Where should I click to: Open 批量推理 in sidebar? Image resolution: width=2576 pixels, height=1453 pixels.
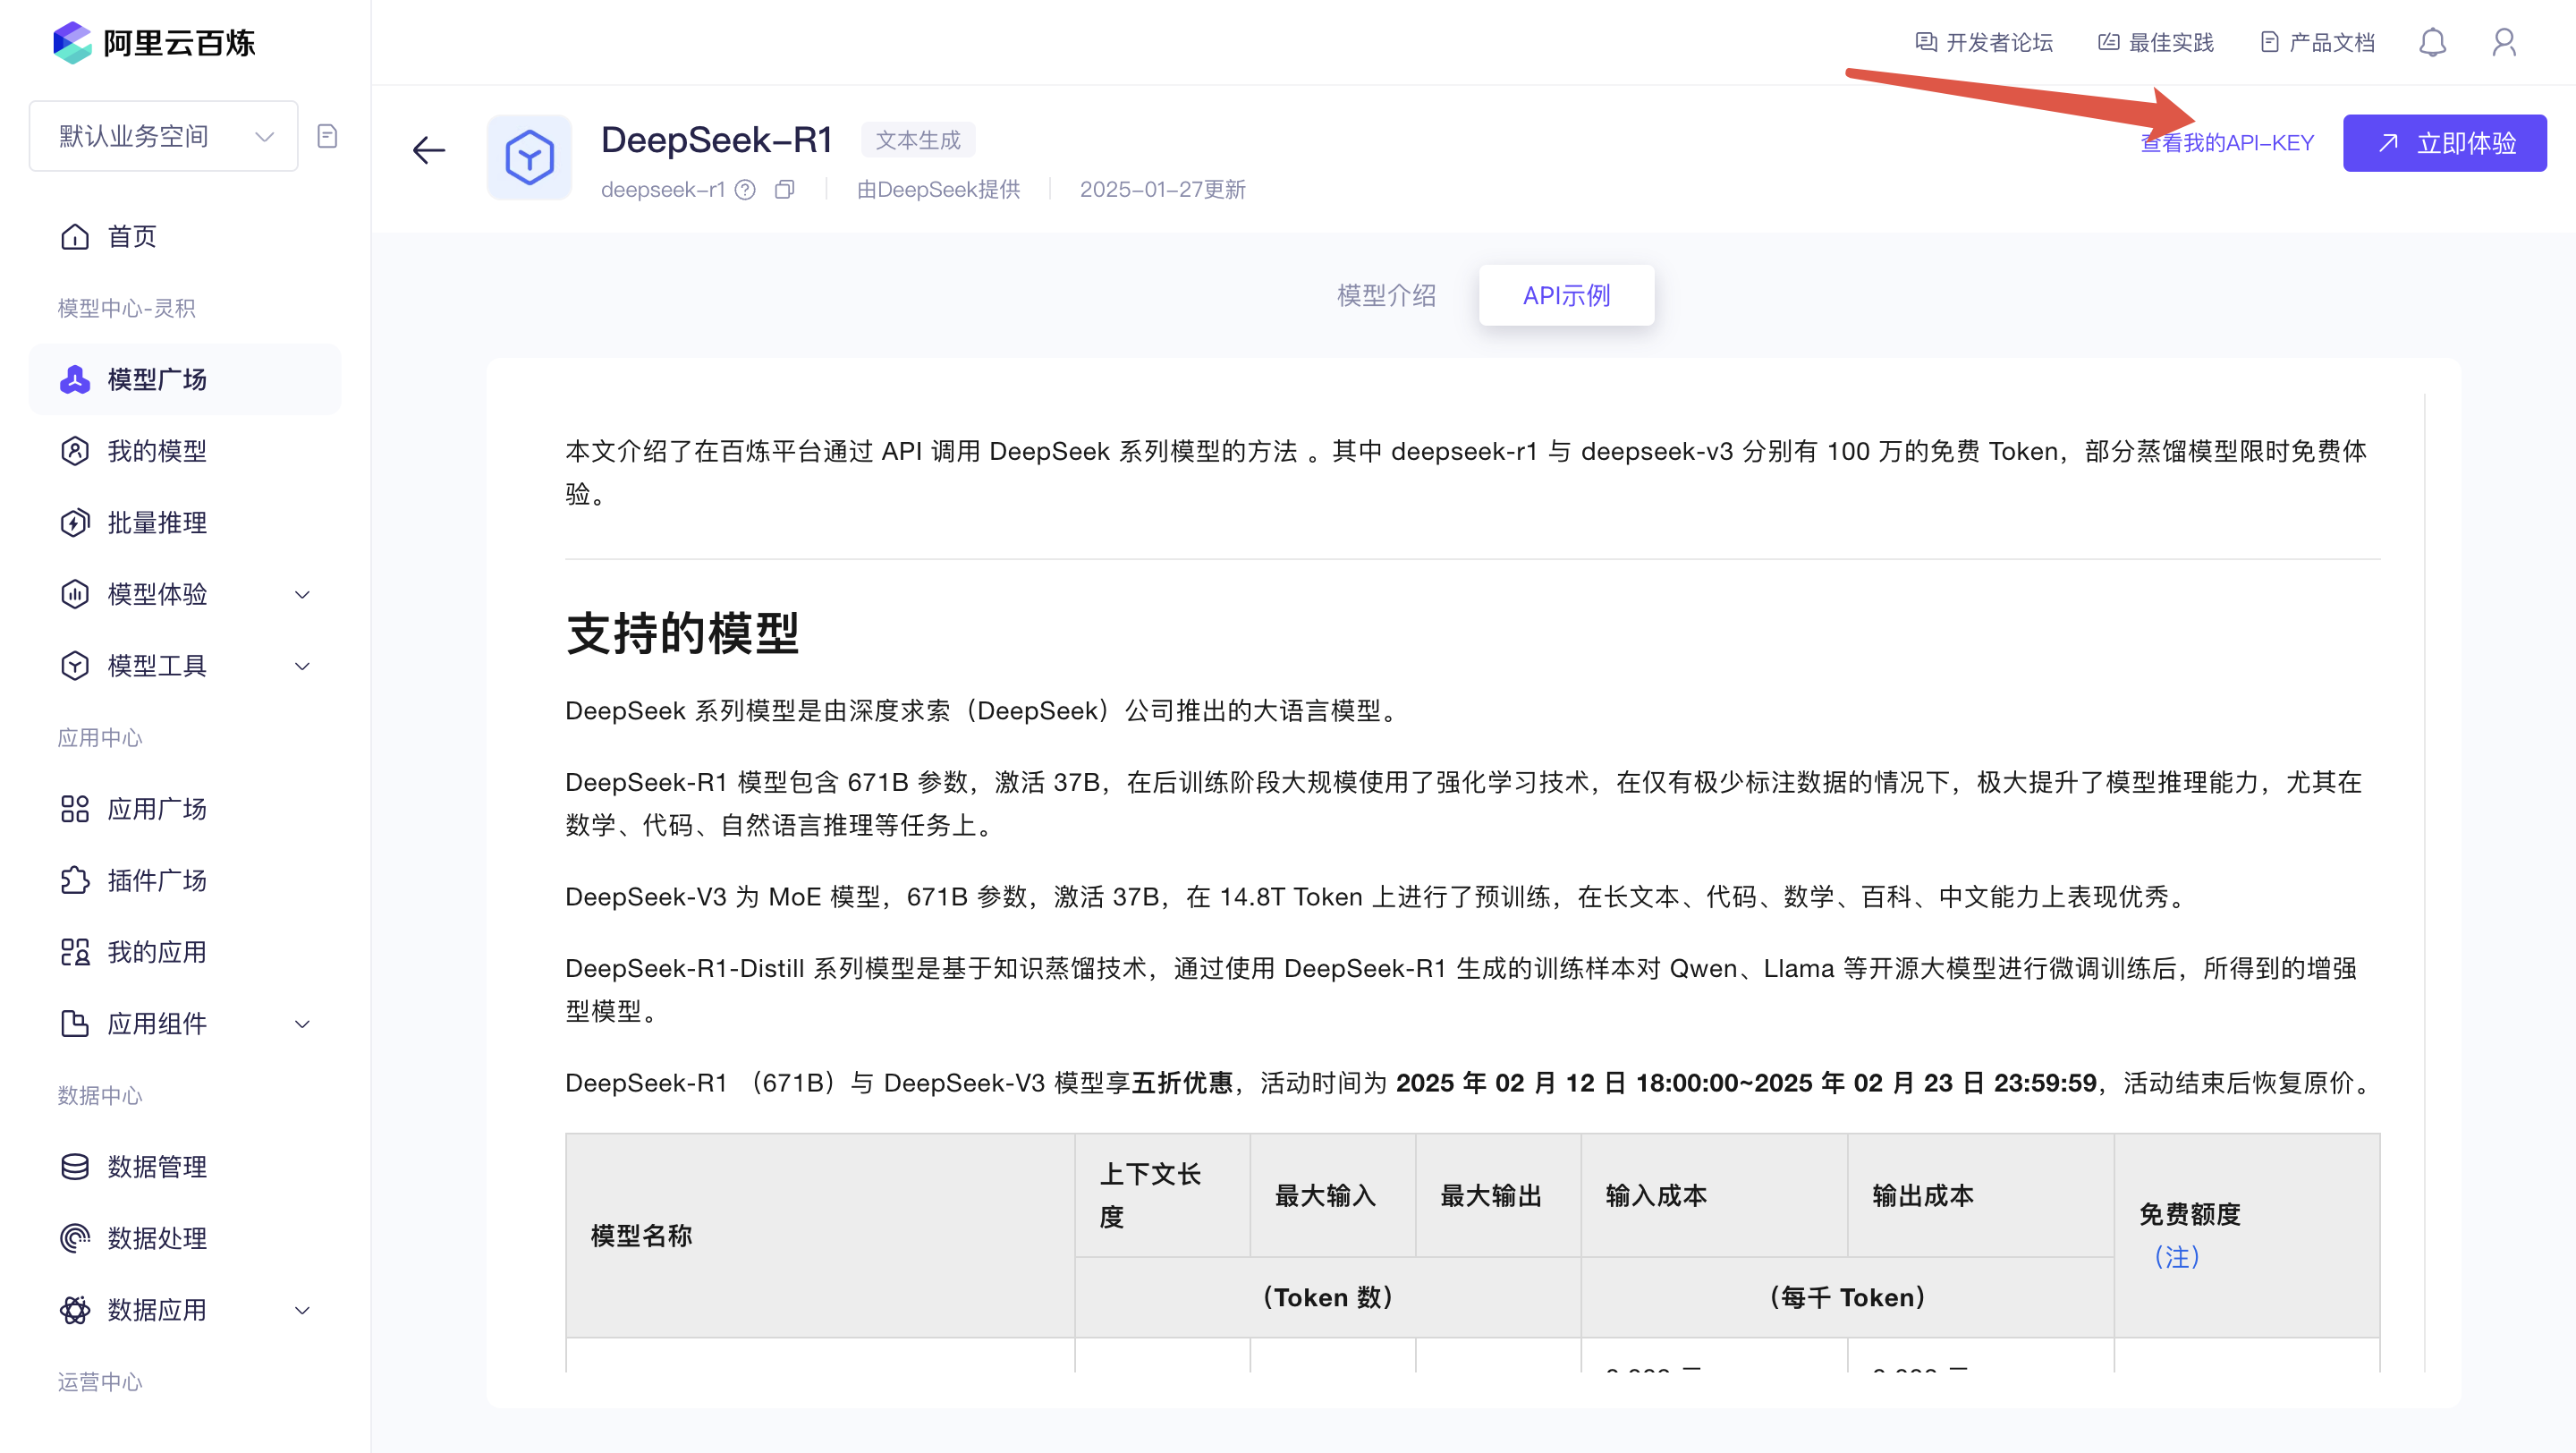pyautogui.click(x=157, y=522)
